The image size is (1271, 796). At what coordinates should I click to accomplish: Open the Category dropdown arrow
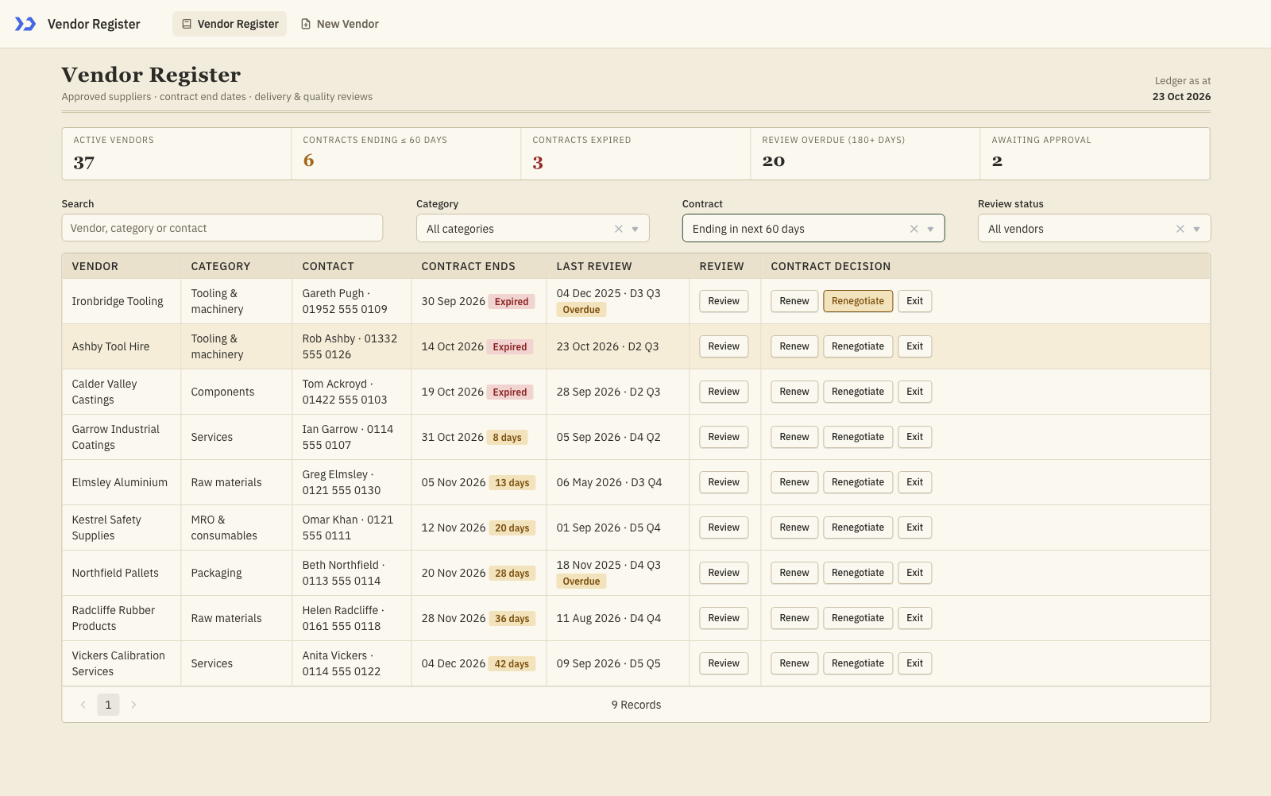(x=635, y=229)
